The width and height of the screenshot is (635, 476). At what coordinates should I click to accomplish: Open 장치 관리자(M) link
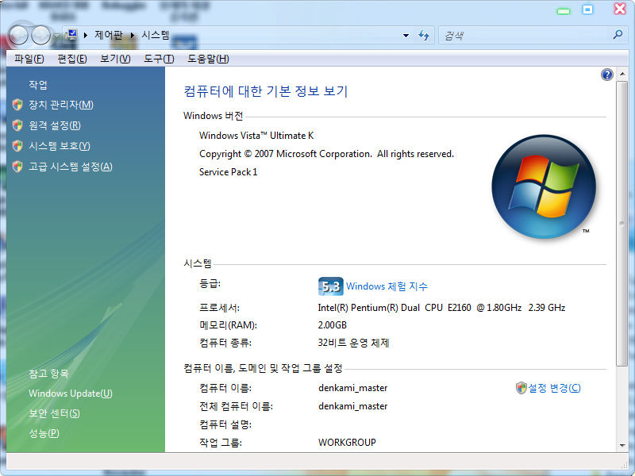click(61, 105)
